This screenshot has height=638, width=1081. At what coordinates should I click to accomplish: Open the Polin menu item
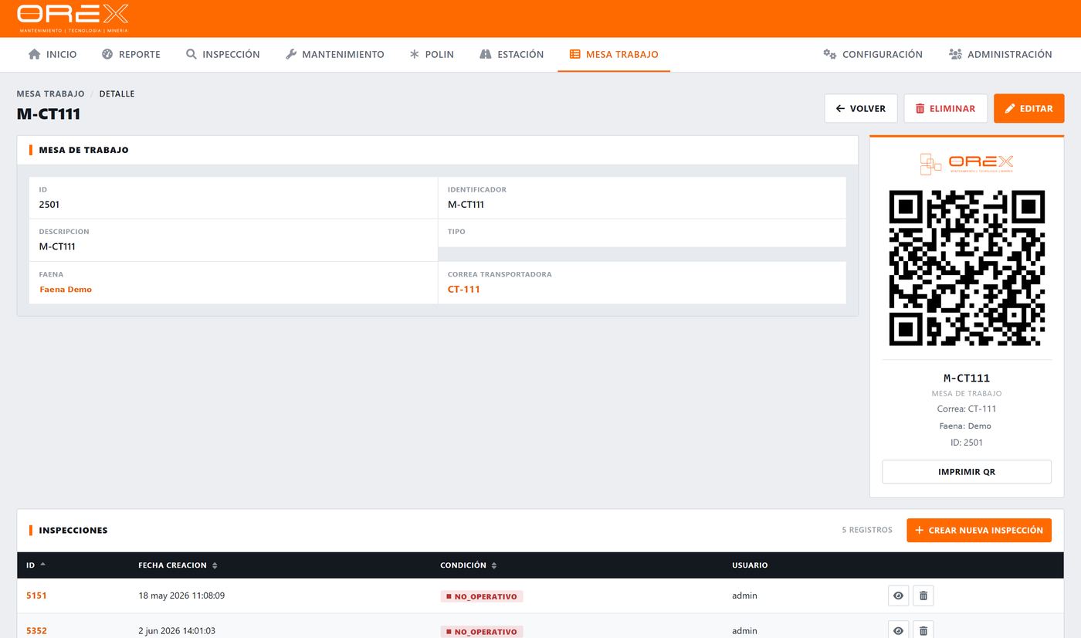[432, 54]
